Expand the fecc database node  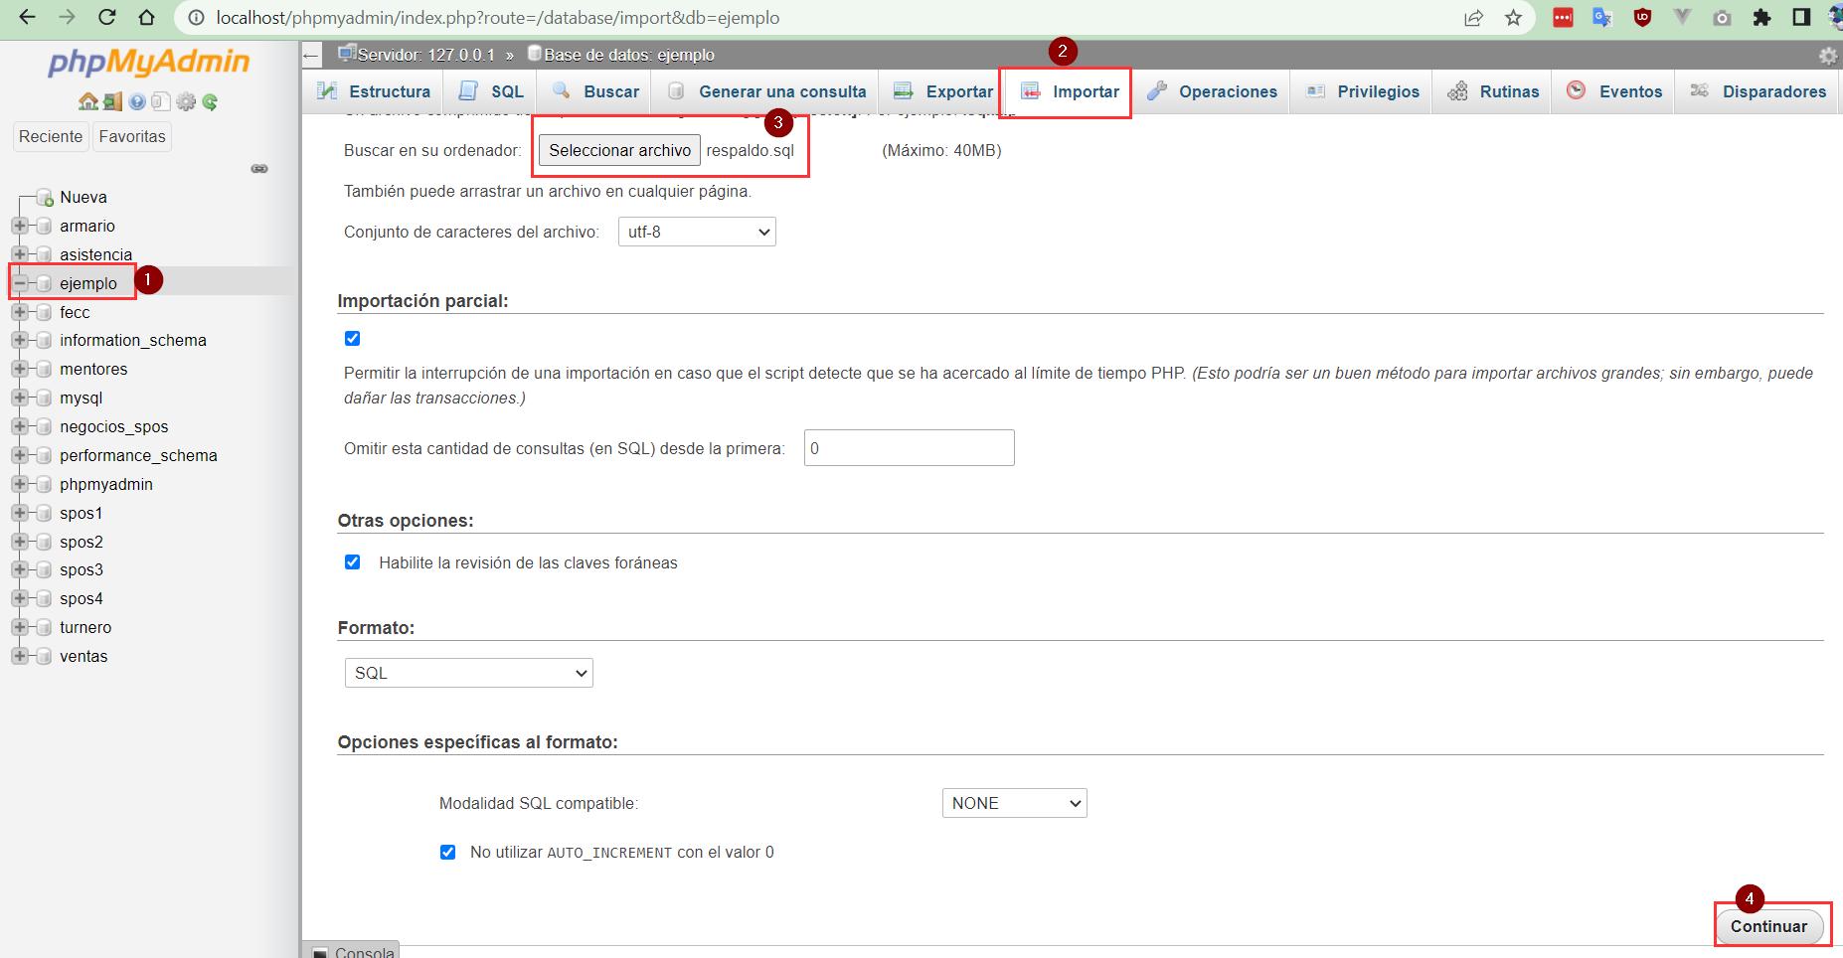(19, 312)
